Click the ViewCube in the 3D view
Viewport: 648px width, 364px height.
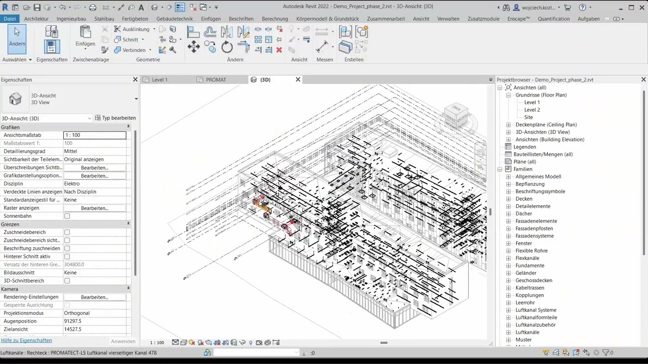[x=456, y=116]
